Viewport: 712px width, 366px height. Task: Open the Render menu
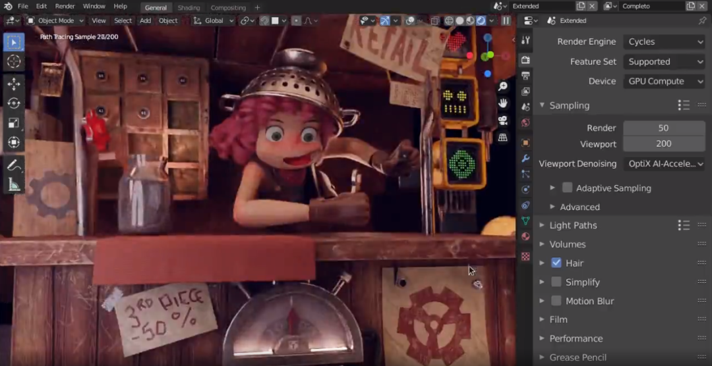(x=65, y=7)
